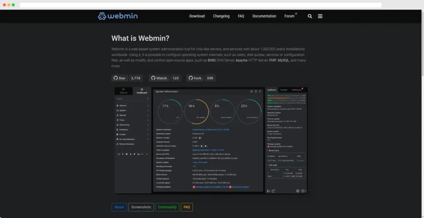Click the blue About button
This screenshot has width=424, height=218.
tap(119, 207)
